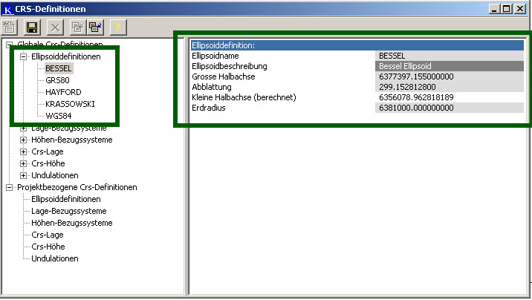532x300 pixels.
Task: Save definitions with the floppy disk icon
Action: (32, 27)
